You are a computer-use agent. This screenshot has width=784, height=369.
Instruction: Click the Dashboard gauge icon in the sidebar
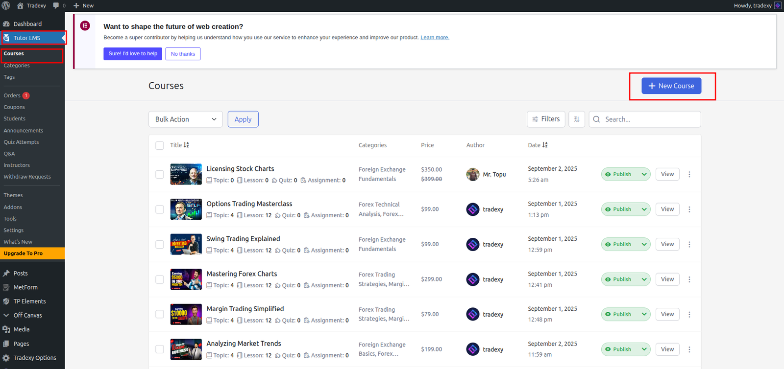(x=6, y=23)
